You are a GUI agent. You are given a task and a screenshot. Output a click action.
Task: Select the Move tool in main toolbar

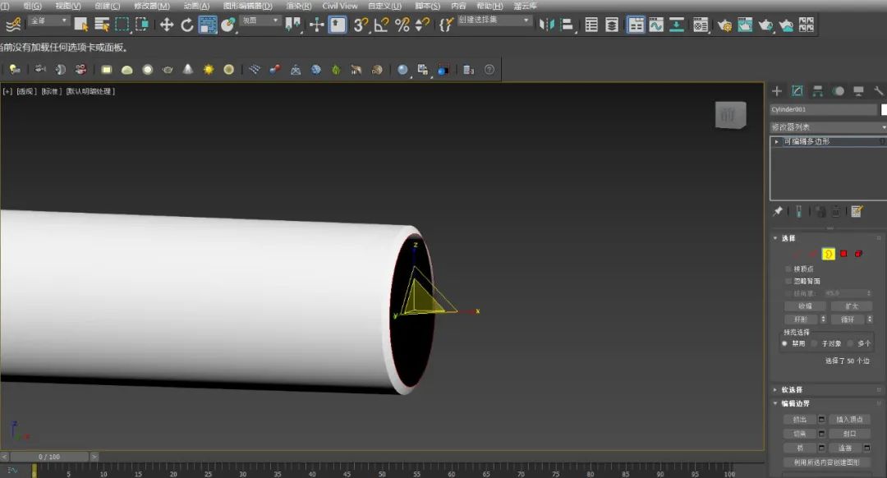pos(166,25)
